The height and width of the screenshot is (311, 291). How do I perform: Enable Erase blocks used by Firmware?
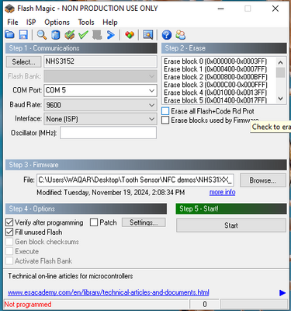point(165,121)
